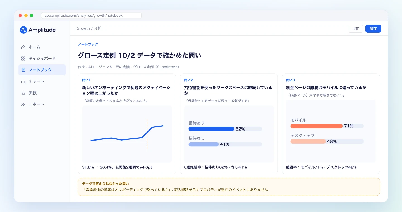This screenshot has height=212, width=402.
Task: Click the 共有 button
Action: point(355,29)
